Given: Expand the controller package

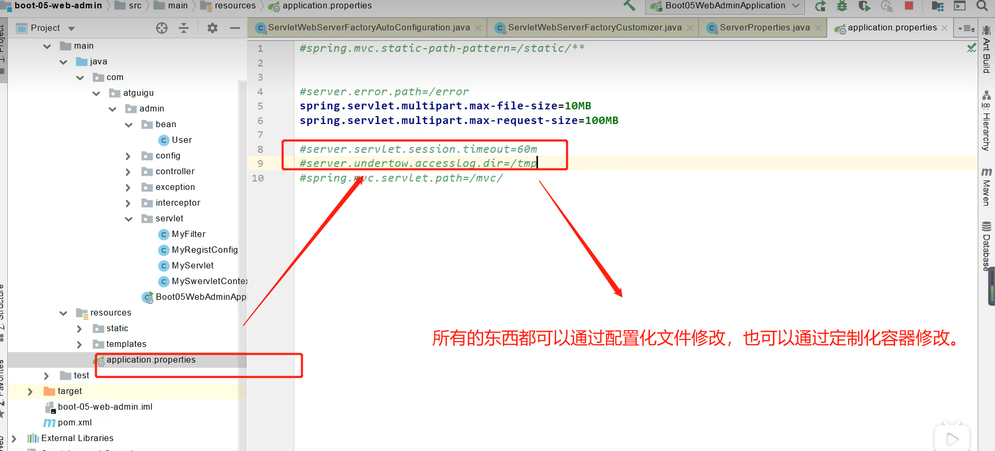Looking at the screenshot, I should pos(128,172).
